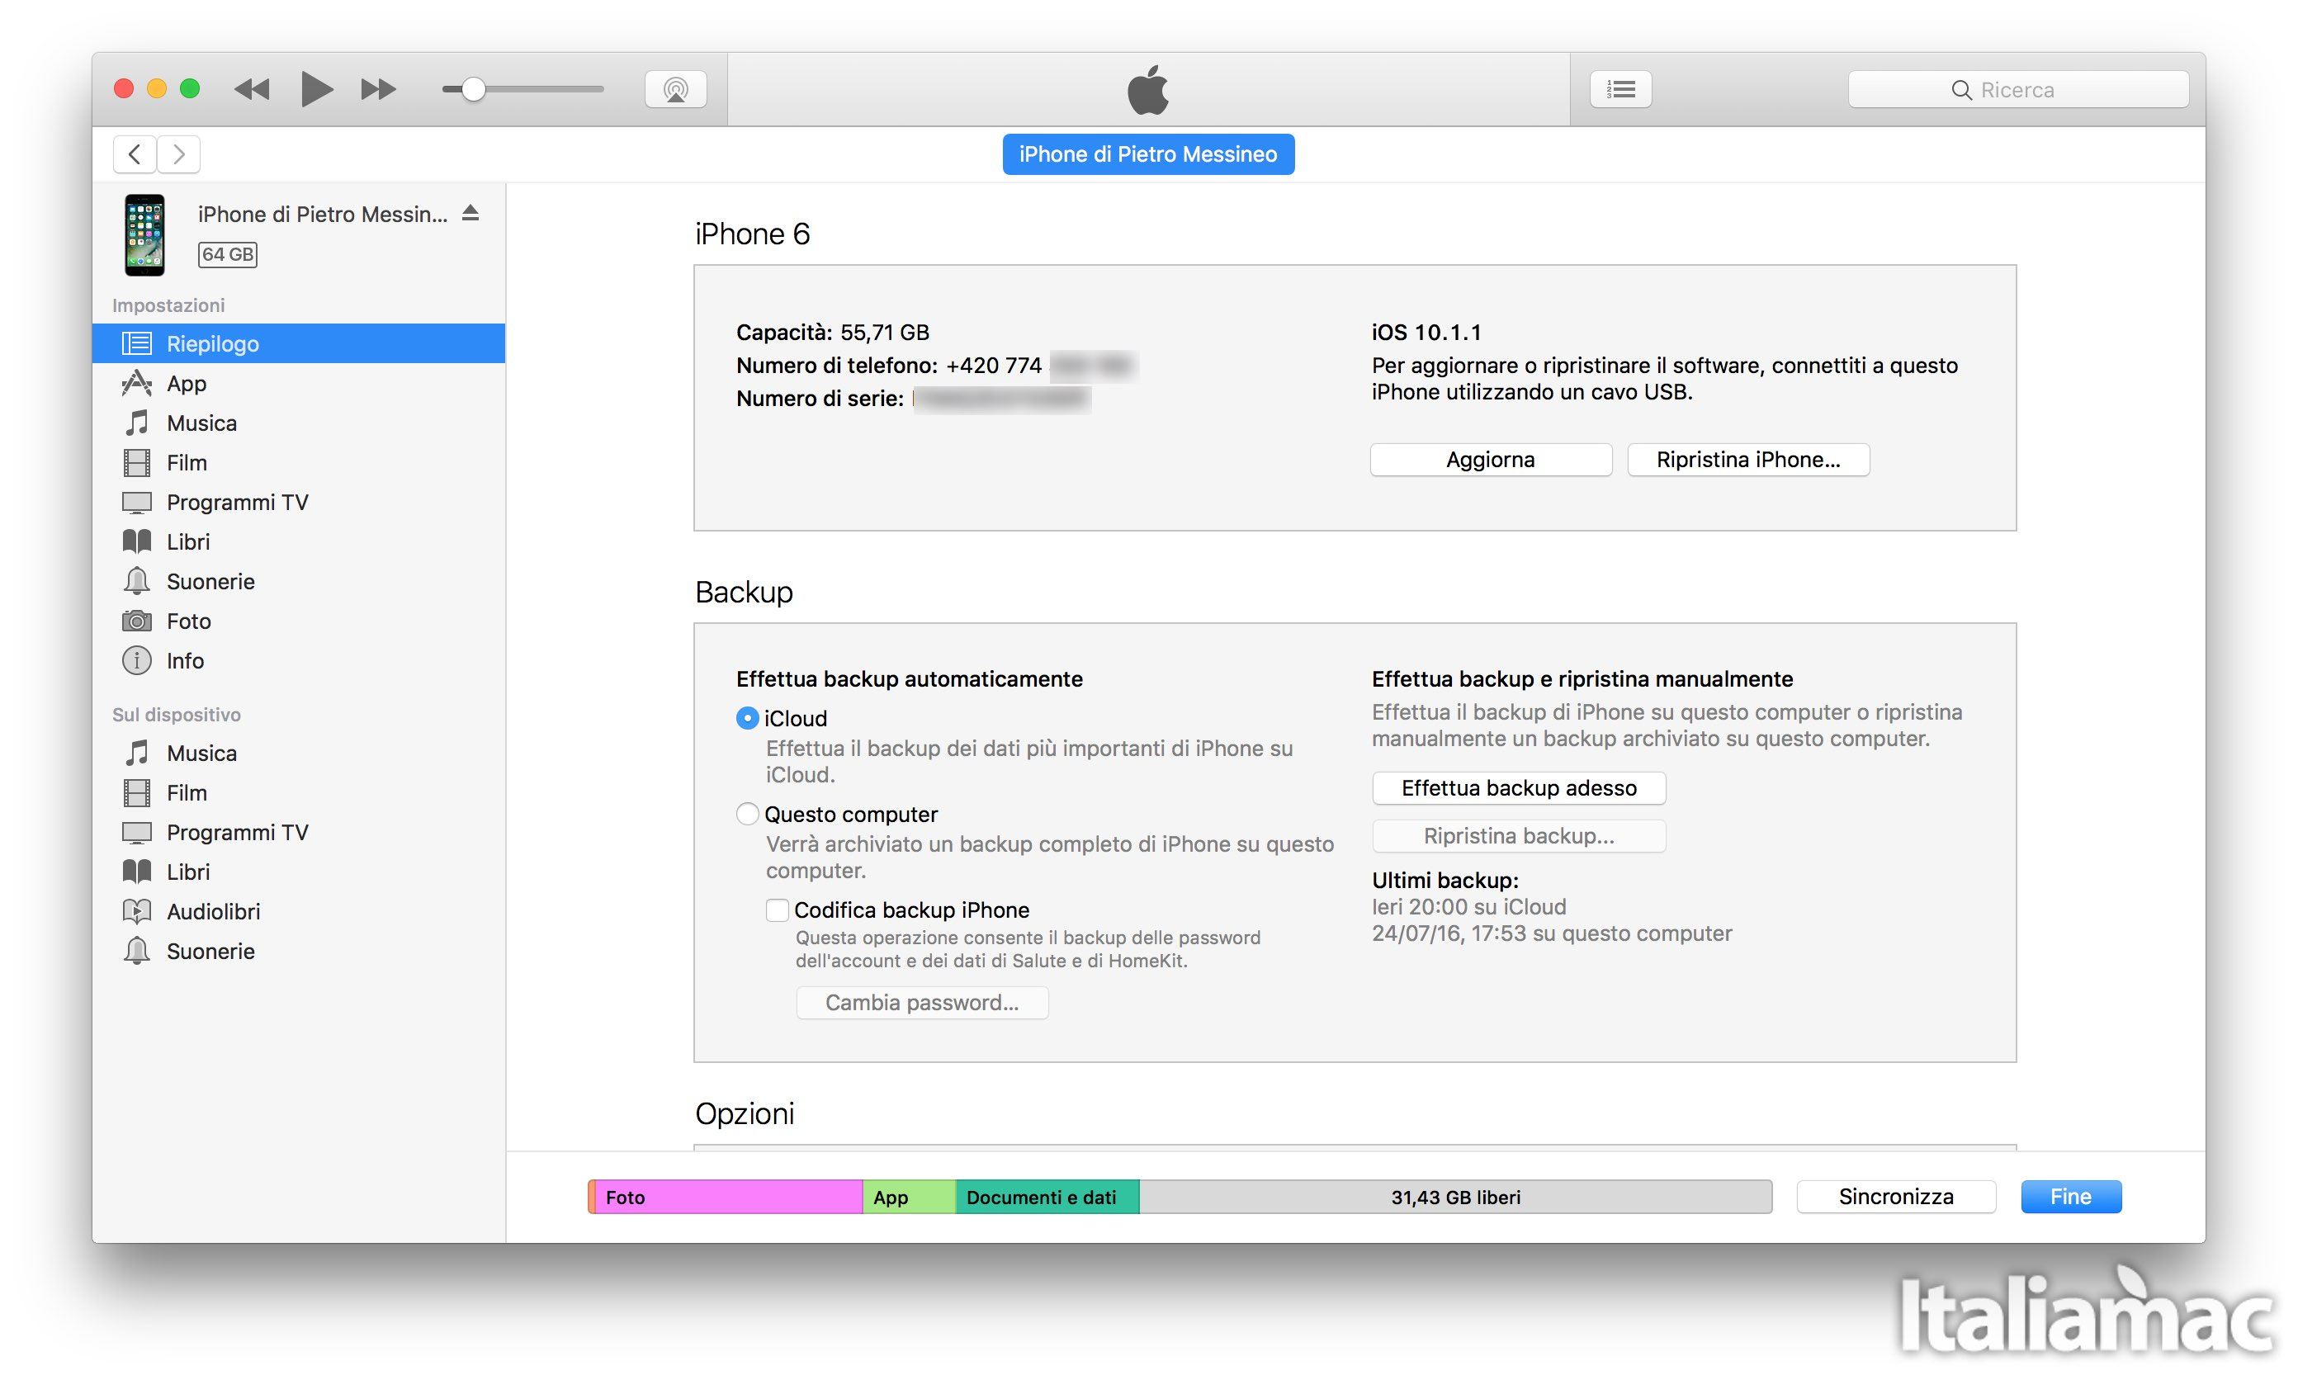Open Programmi TV under Impostazioni
Viewport: 2298px width, 1375px height.
point(298,502)
